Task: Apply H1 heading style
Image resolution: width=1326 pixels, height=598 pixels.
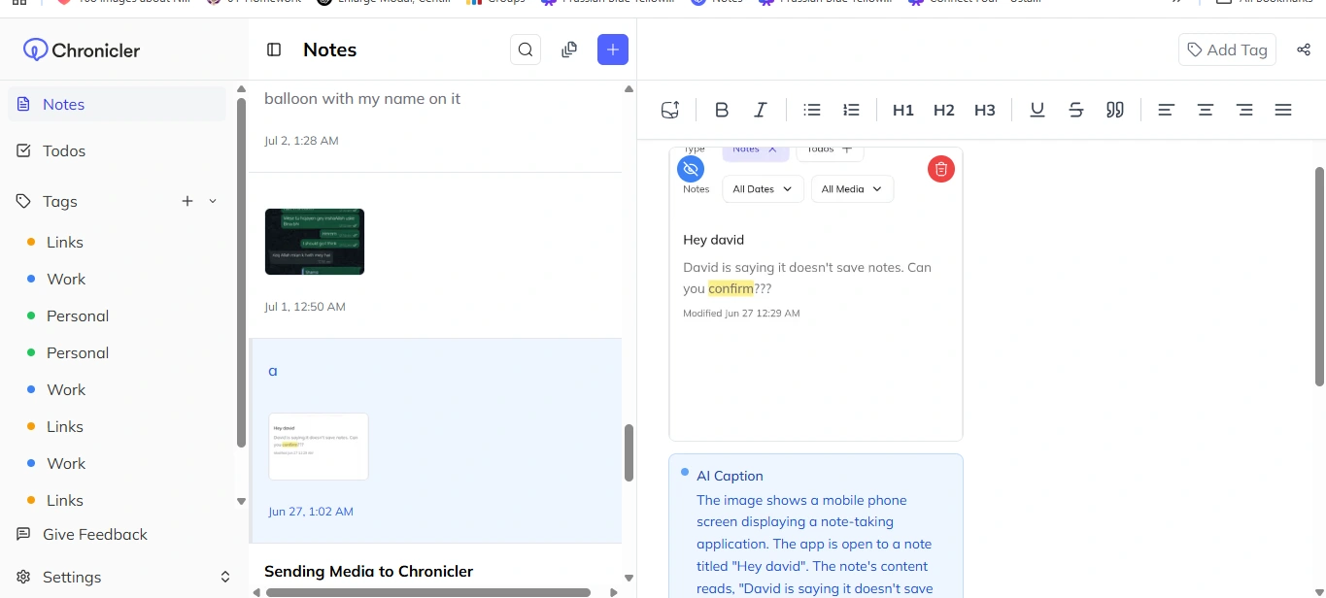Action: 903,110
